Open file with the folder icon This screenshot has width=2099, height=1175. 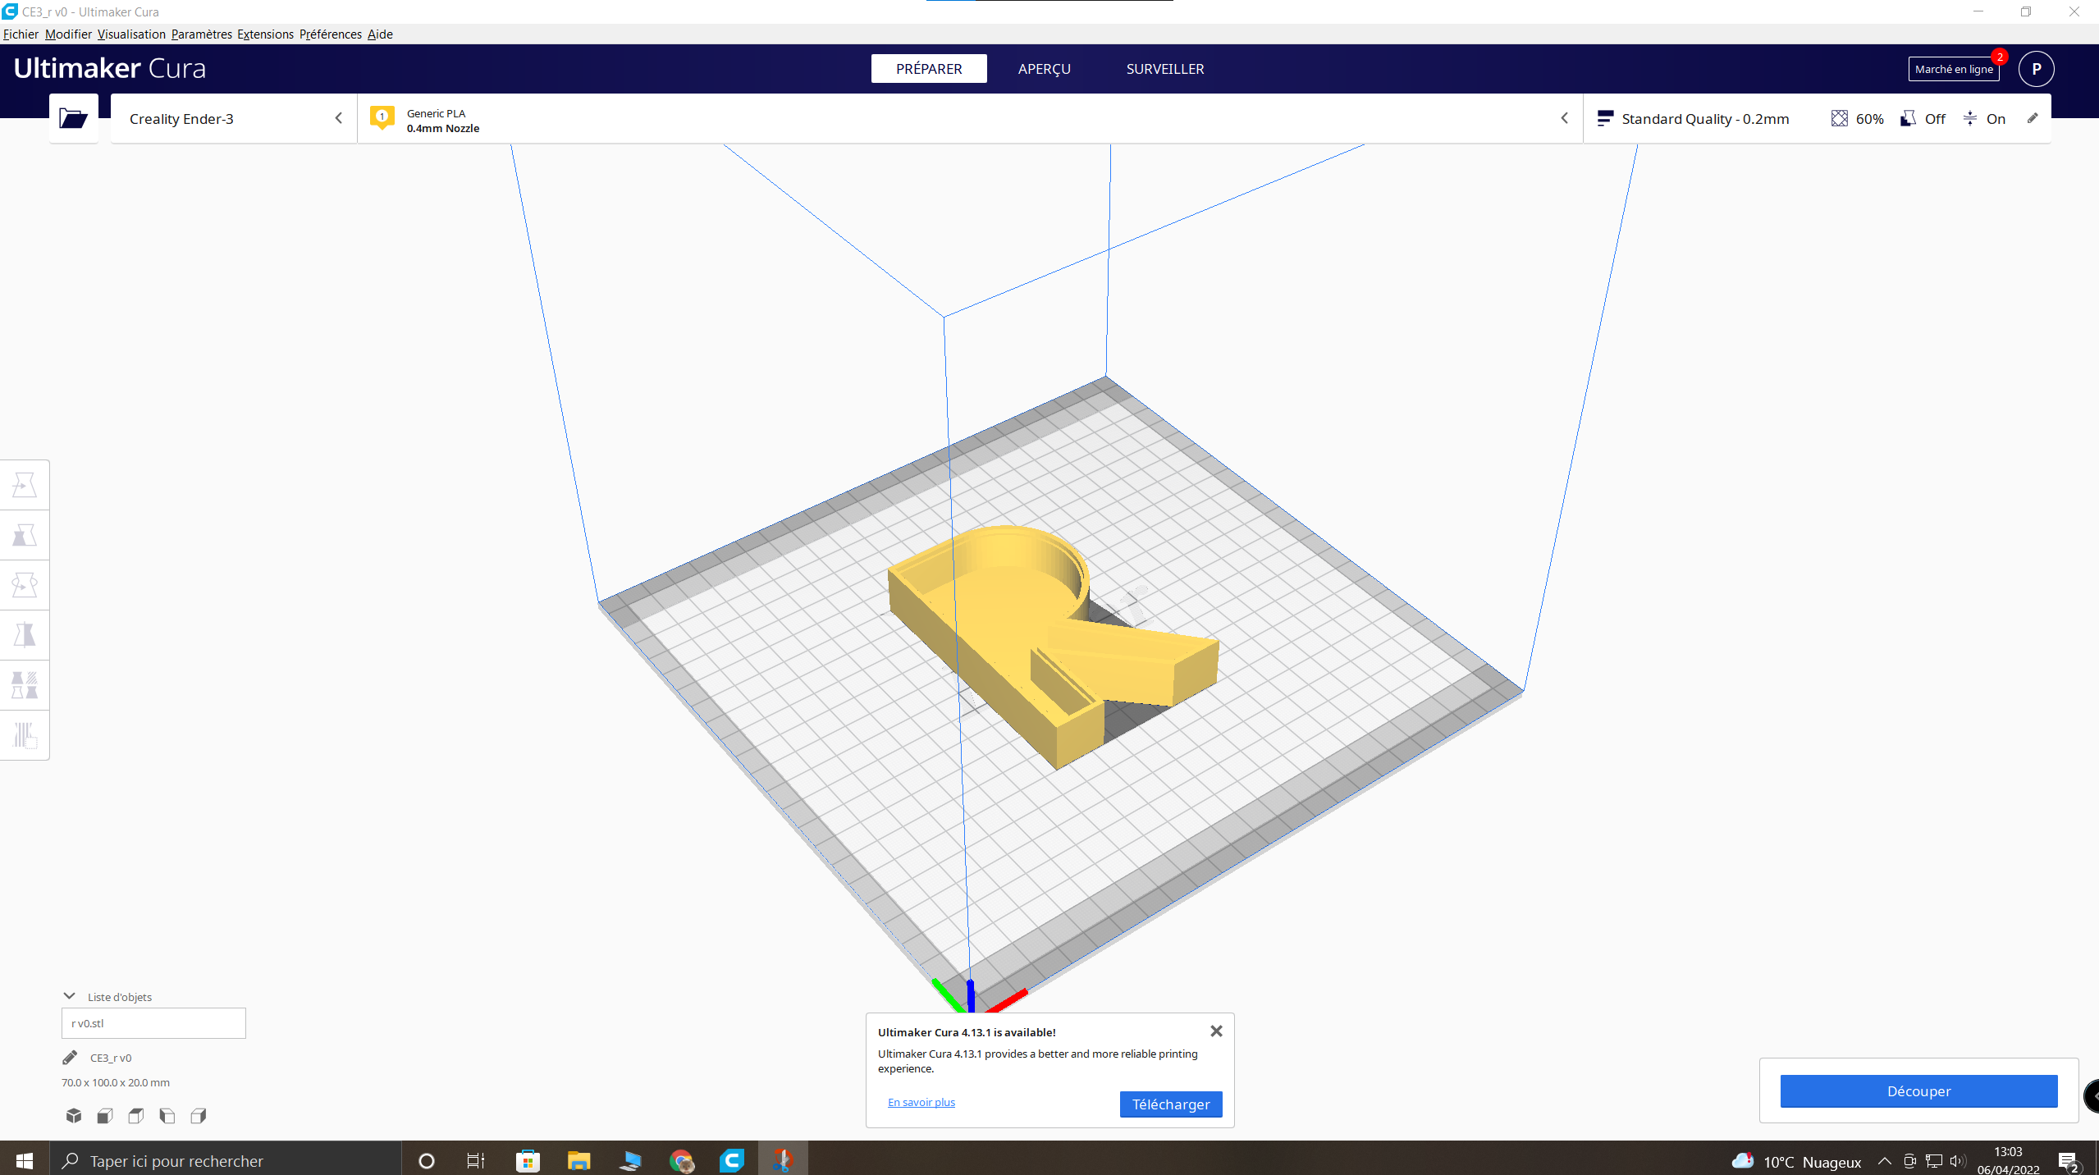[x=73, y=119]
